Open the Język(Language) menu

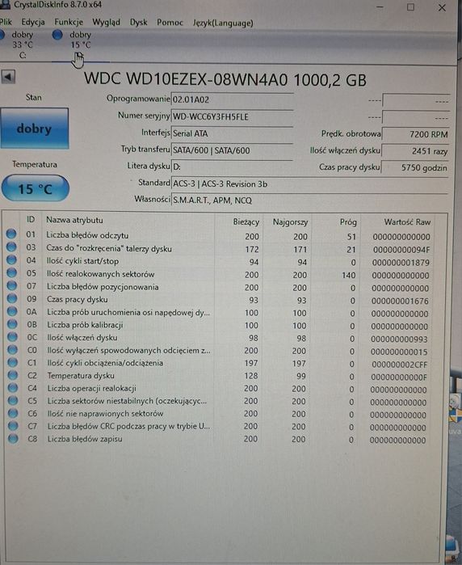[x=223, y=23]
